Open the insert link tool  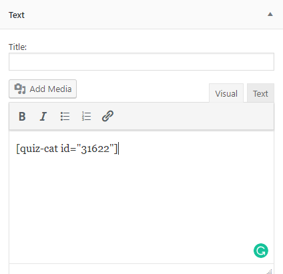[x=107, y=116]
